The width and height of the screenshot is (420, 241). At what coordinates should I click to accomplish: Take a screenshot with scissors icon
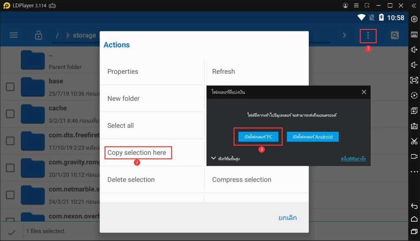414,141
